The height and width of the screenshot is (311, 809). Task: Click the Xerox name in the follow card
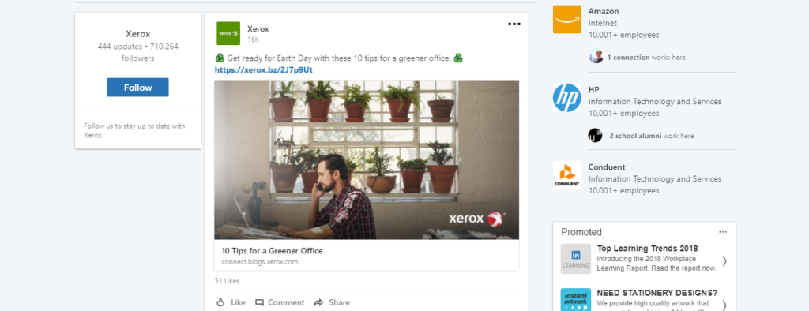[137, 34]
